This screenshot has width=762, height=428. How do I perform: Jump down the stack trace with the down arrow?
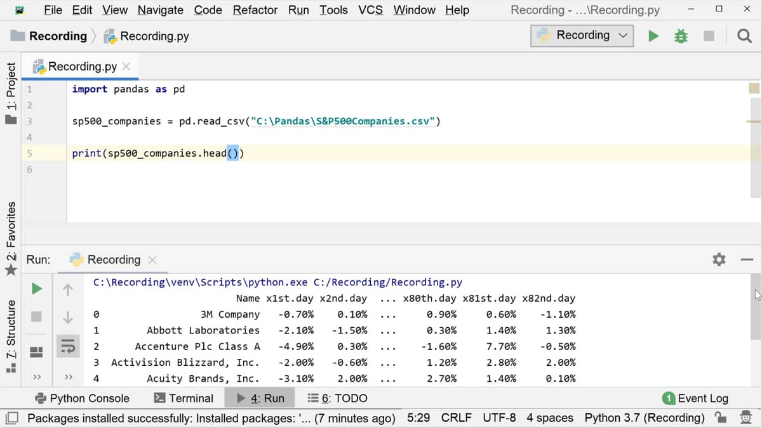pos(68,316)
